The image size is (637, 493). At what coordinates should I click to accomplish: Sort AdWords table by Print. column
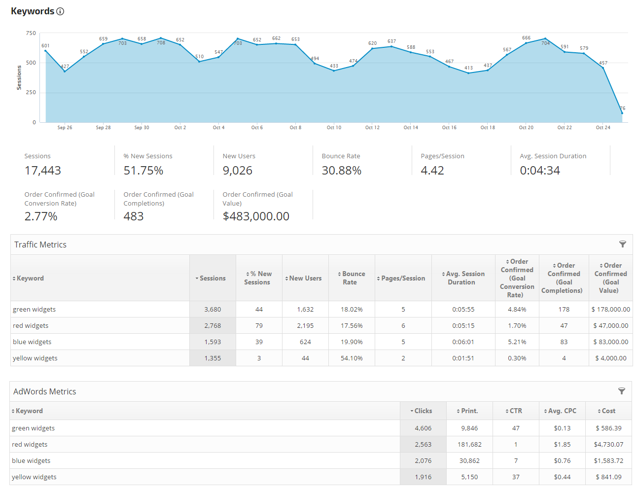468,411
